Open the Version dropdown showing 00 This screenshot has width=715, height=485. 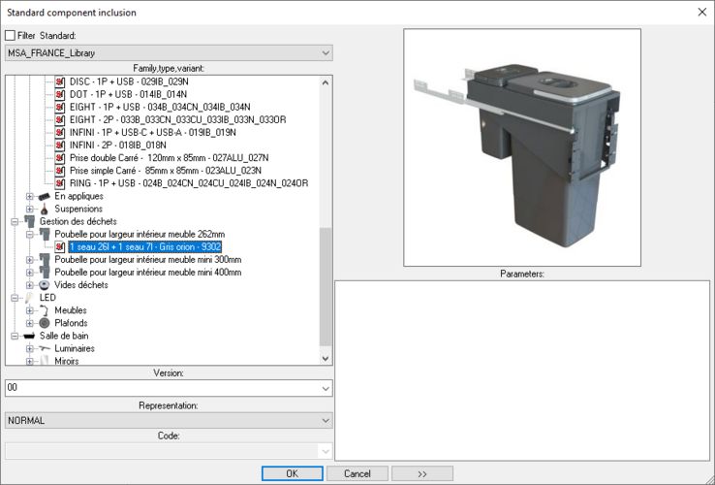click(x=325, y=388)
